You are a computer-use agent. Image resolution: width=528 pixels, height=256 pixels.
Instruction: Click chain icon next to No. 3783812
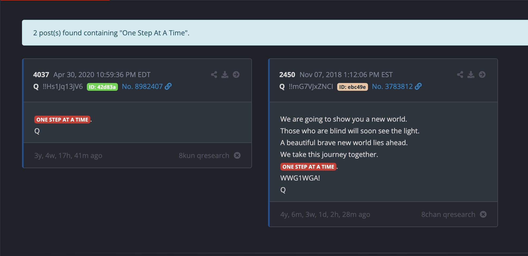click(418, 86)
